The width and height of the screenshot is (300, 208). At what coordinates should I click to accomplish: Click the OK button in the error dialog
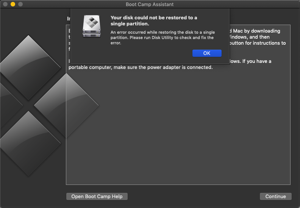tap(207, 53)
